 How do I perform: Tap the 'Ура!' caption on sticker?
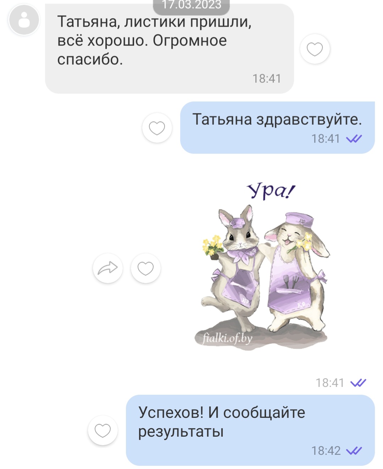point(271,191)
